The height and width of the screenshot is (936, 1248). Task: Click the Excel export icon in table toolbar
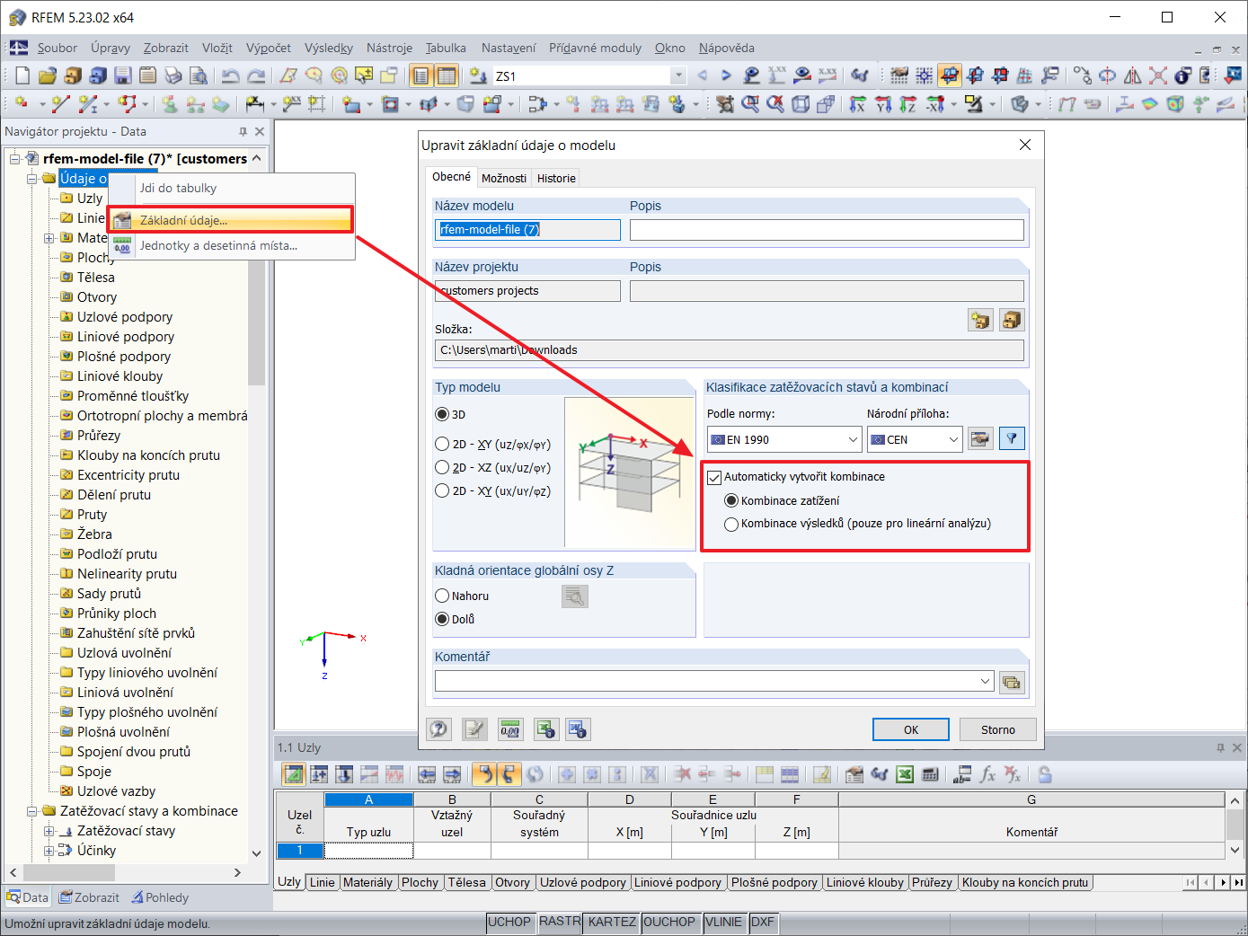point(905,774)
